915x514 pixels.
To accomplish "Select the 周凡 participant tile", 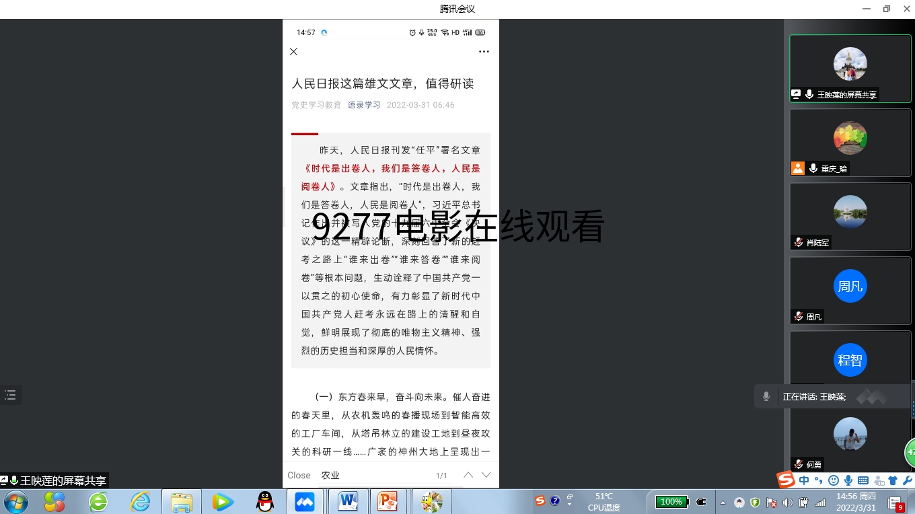I will tap(850, 291).
